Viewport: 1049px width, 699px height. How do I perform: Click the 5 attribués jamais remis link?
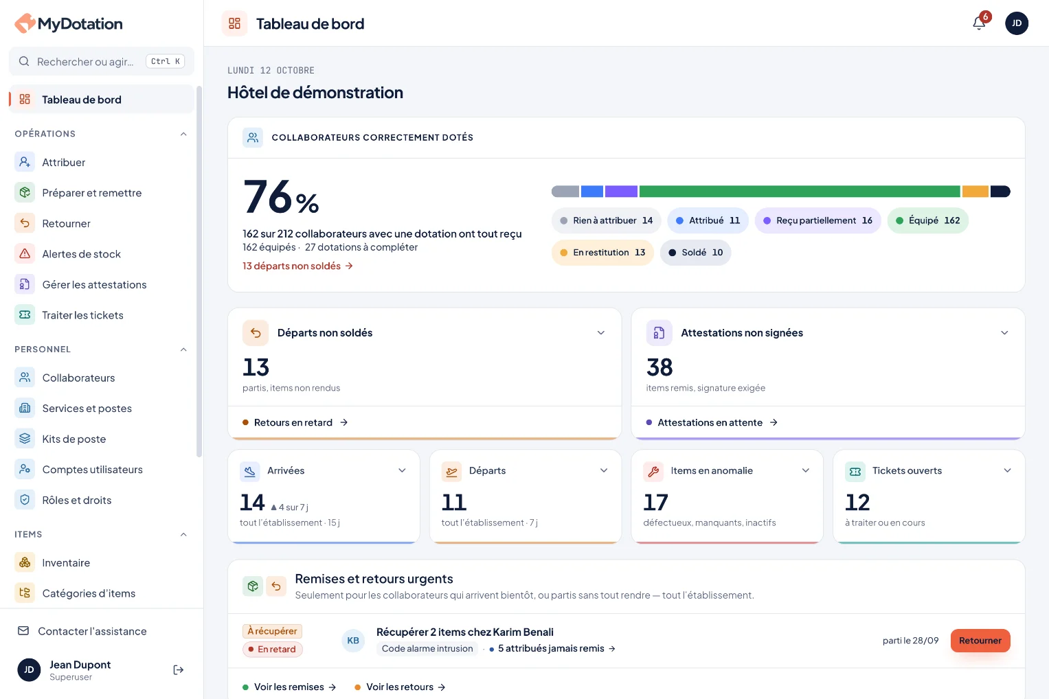(x=552, y=648)
